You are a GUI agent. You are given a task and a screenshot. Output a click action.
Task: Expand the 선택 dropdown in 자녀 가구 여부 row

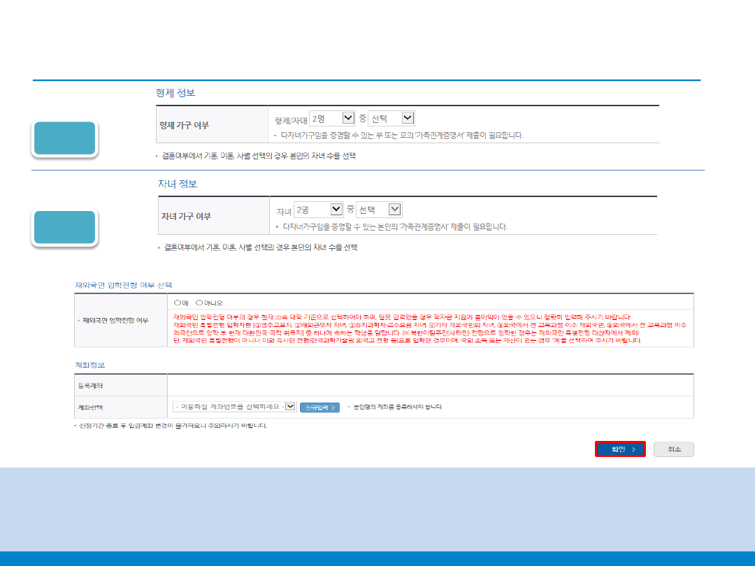(x=379, y=210)
